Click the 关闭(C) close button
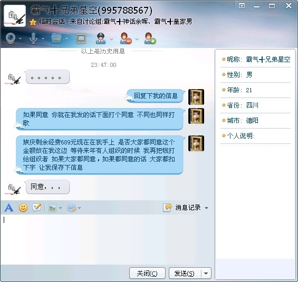This screenshot has height=282, width=298. point(147,274)
